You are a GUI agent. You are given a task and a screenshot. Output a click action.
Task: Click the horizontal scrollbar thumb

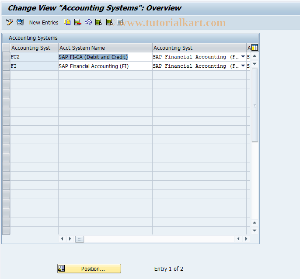pyautogui.click(x=80, y=239)
